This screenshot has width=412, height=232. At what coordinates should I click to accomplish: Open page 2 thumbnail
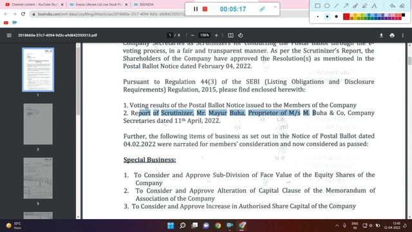click(x=38, y=124)
